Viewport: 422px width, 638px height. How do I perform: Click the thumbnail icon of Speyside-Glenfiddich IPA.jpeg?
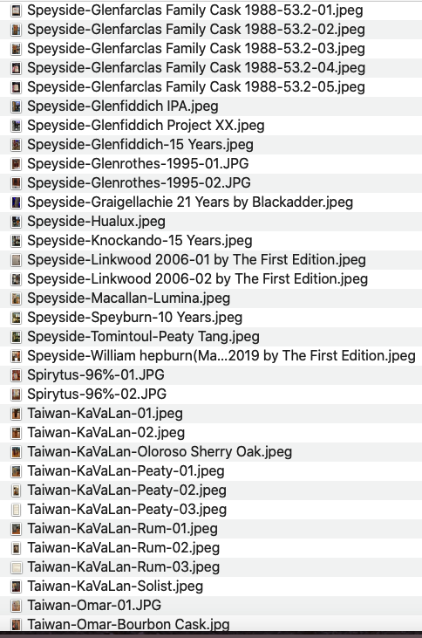click(16, 106)
